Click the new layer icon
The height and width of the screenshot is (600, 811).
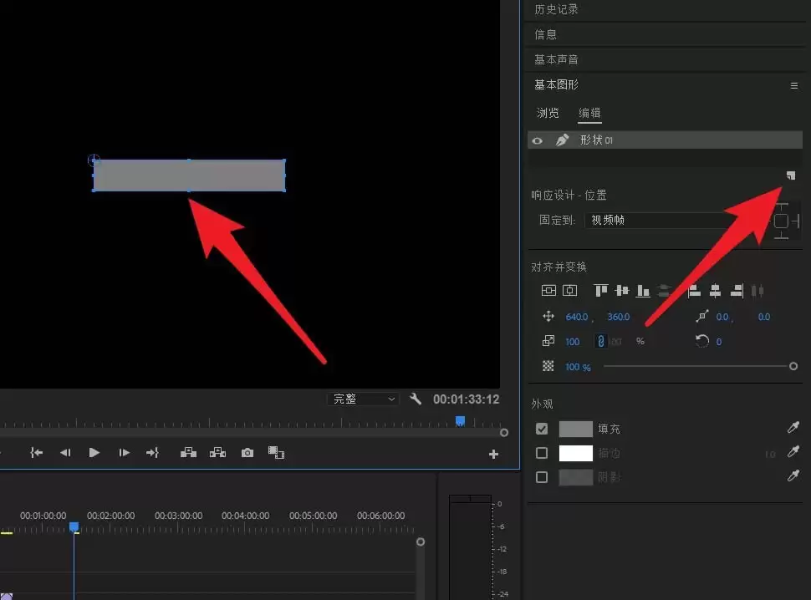791,175
